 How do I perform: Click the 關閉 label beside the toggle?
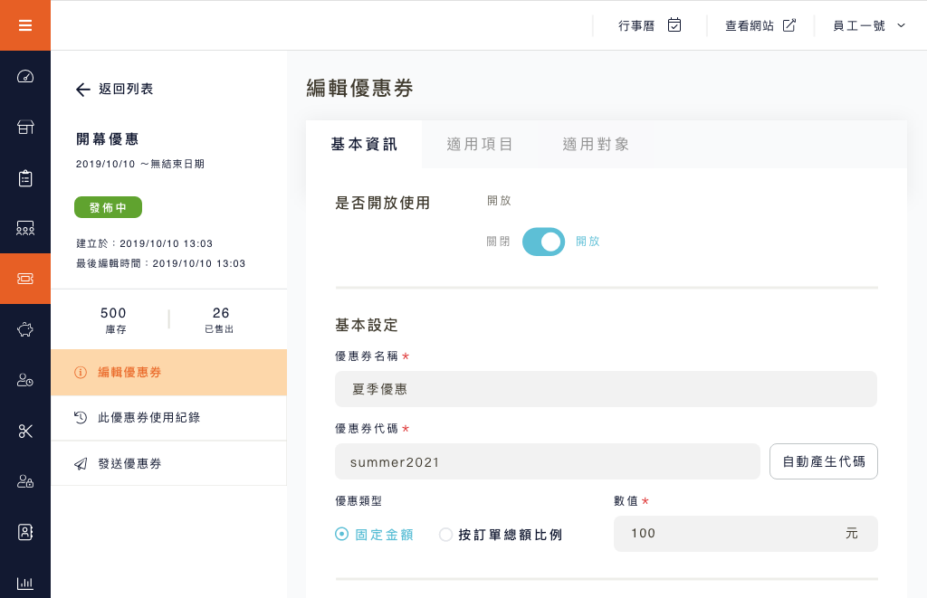pyautogui.click(x=499, y=242)
